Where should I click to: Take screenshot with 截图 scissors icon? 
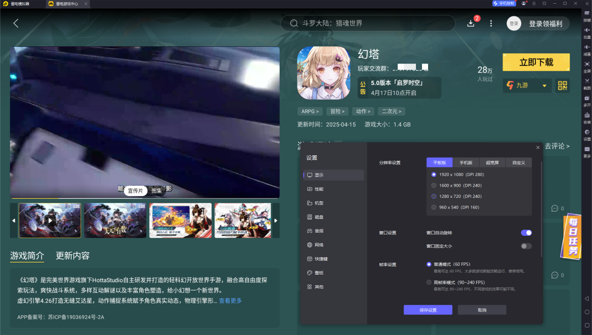coord(587,83)
